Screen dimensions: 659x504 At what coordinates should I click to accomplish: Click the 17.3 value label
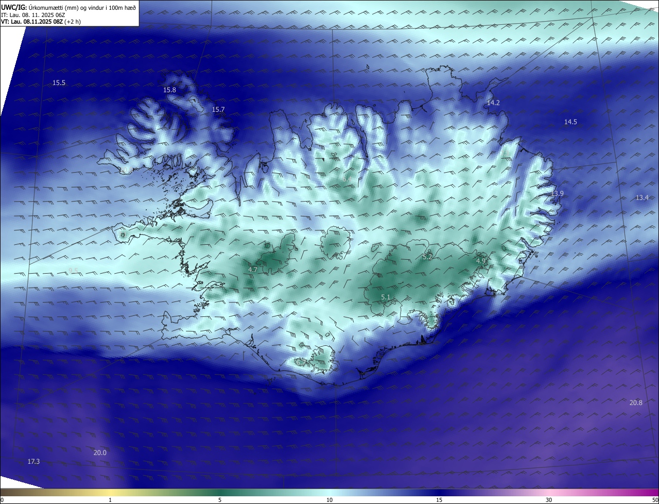33,462
